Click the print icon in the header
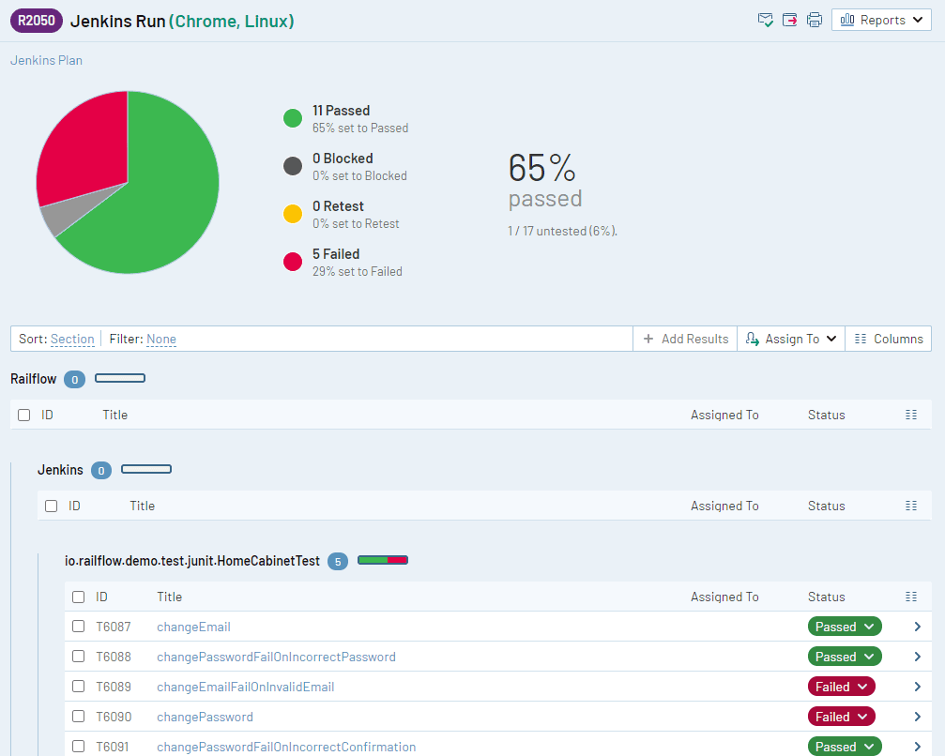945x756 pixels. 815,20
